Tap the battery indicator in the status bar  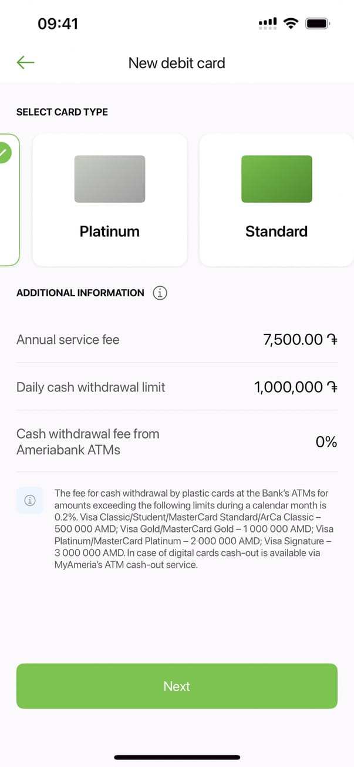tap(318, 24)
